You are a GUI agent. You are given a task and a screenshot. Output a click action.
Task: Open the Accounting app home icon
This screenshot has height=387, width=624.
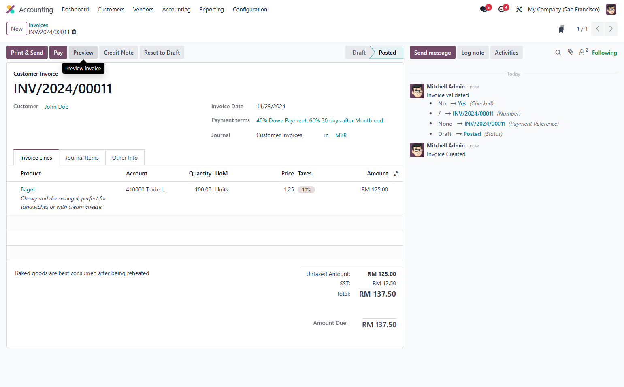[x=11, y=9]
